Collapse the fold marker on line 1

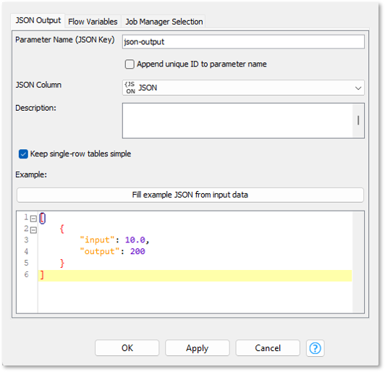(33, 219)
